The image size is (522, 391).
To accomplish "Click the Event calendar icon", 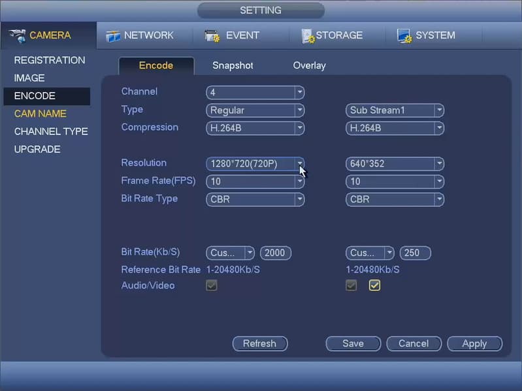I will coord(212,36).
